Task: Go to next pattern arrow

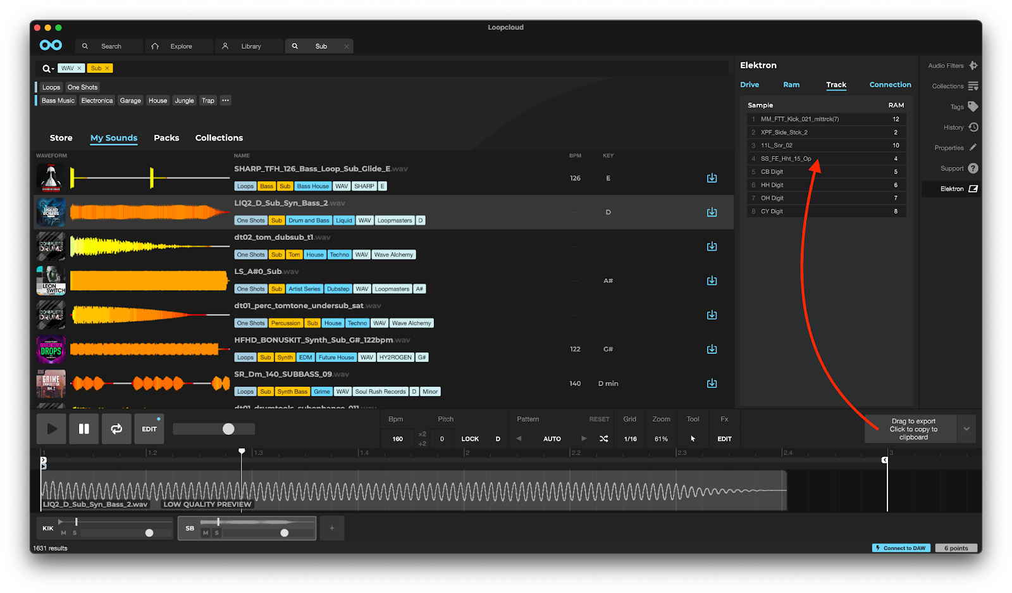Action: 584,439
